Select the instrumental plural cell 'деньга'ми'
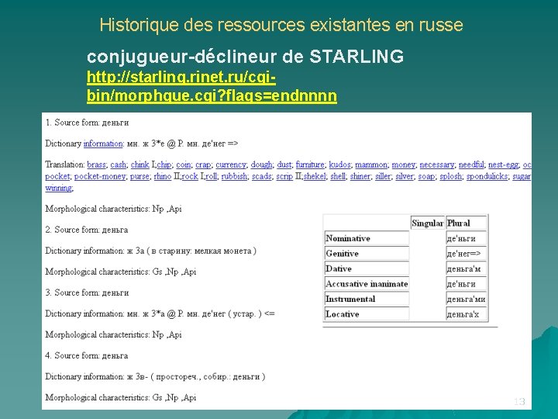The width and height of the screenshot is (558, 419). (x=467, y=299)
